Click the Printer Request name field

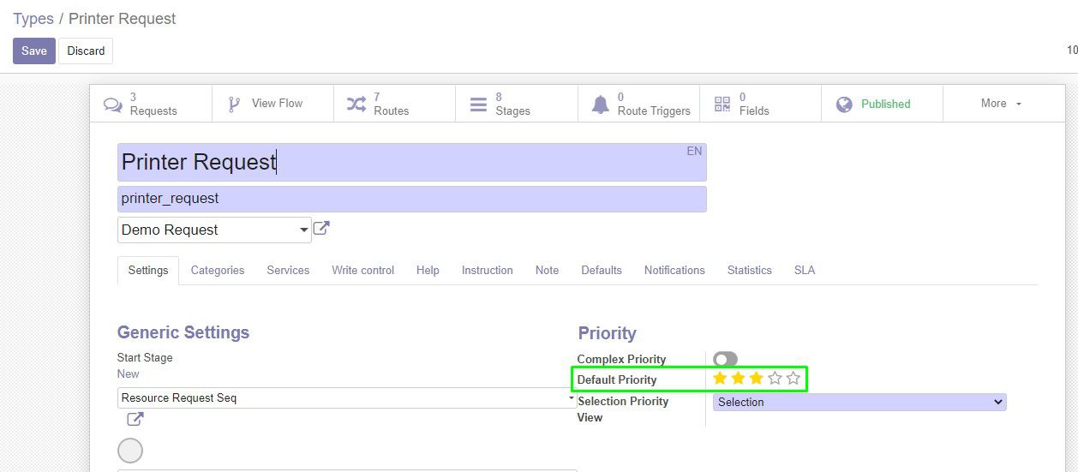pyautogui.click(x=411, y=162)
